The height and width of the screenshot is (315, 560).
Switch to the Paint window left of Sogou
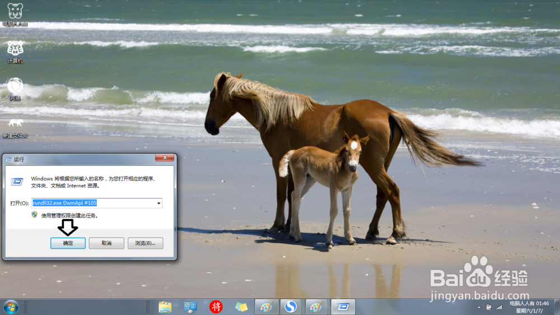click(266, 307)
